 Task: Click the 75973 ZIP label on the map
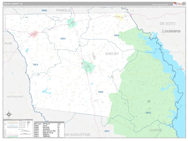click(x=148, y=113)
